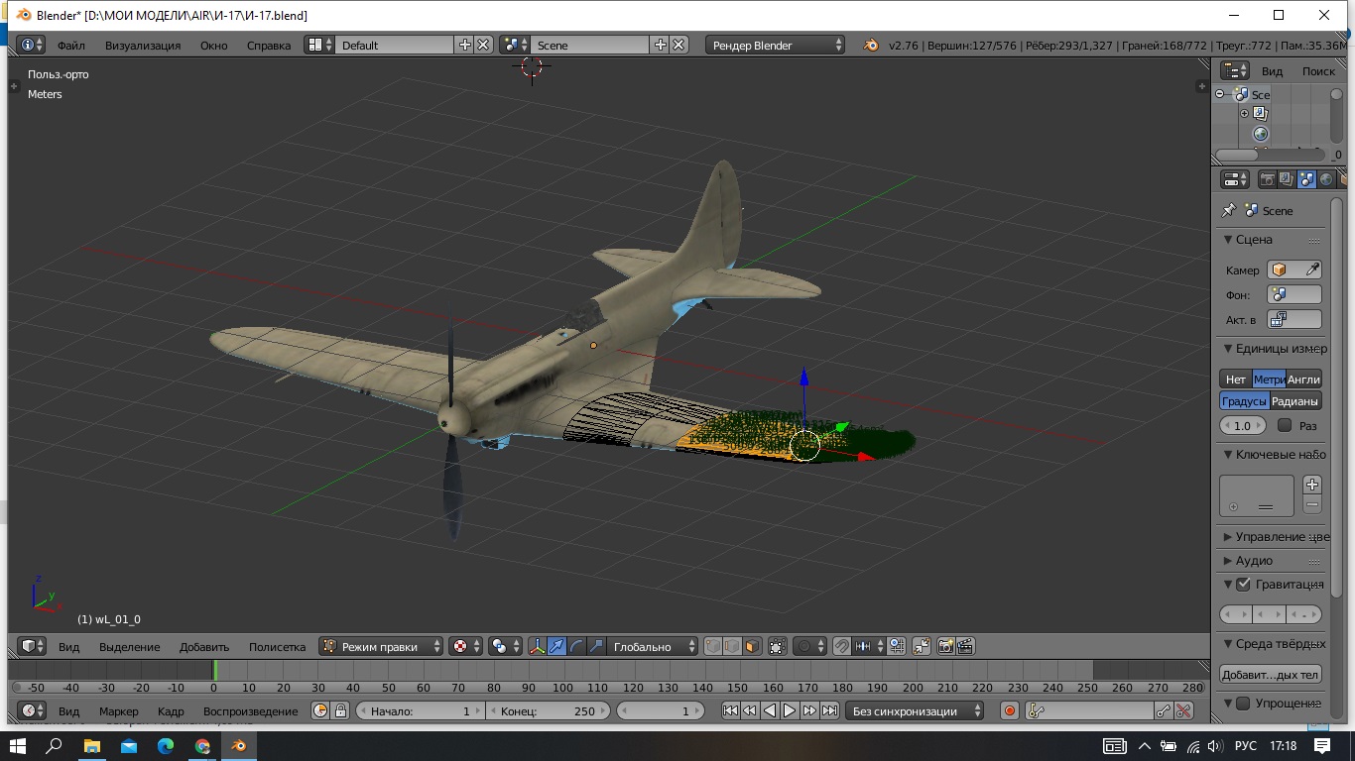Jump to the last frame in timeline
The height and width of the screenshot is (761, 1355).
pos(829,710)
